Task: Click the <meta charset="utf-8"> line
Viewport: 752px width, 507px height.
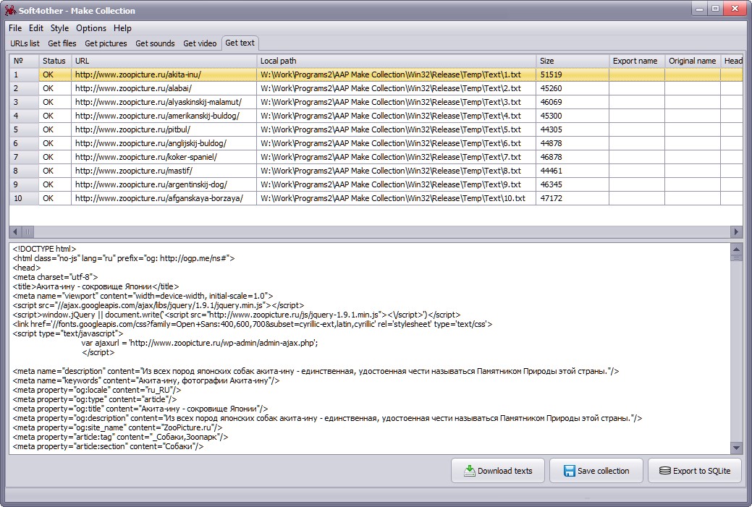Action: point(55,277)
